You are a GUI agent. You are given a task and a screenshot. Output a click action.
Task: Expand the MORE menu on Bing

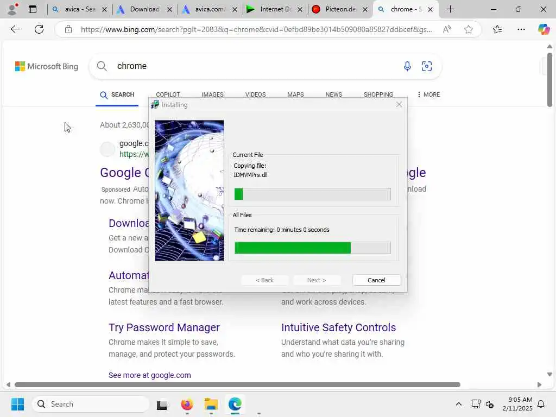pyautogui.click(x=429, y=94)
